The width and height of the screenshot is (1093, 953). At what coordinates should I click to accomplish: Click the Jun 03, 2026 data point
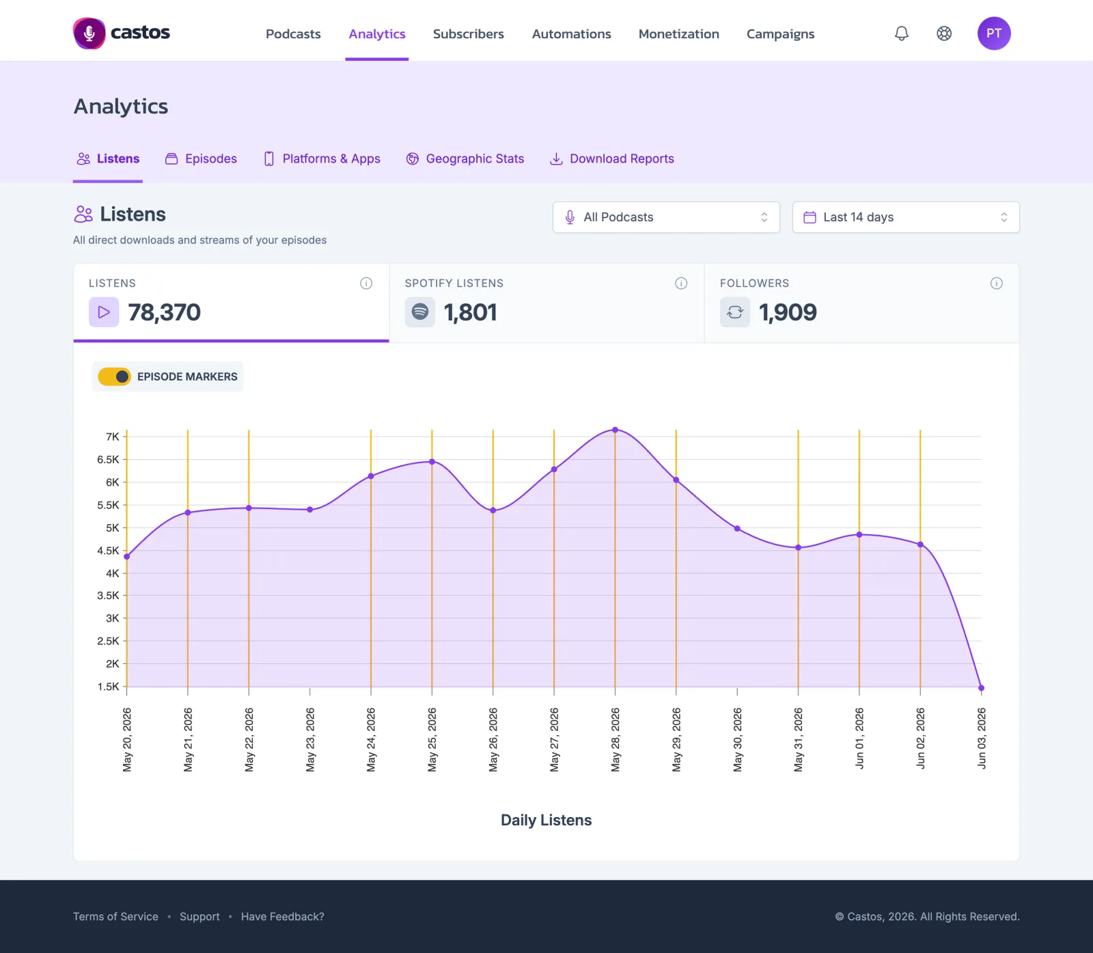click(981, 688)
